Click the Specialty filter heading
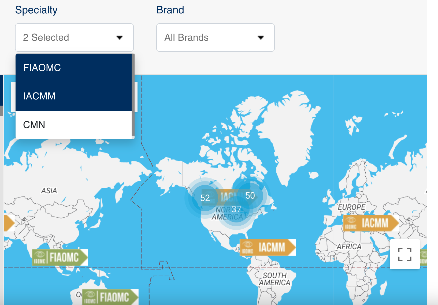The height and width of the screenshot is (305, 438). [x=36, y=10]
